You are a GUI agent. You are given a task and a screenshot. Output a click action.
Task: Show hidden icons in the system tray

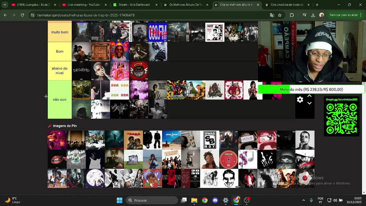[x=303, y=200]
